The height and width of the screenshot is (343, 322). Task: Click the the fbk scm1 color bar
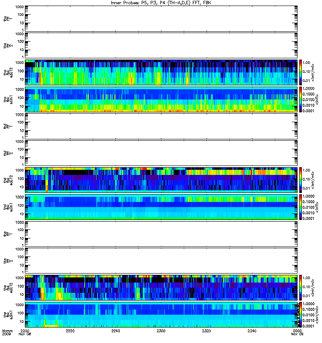point(301,315)
